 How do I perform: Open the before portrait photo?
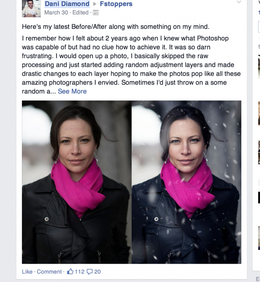[x=77, y=182]
